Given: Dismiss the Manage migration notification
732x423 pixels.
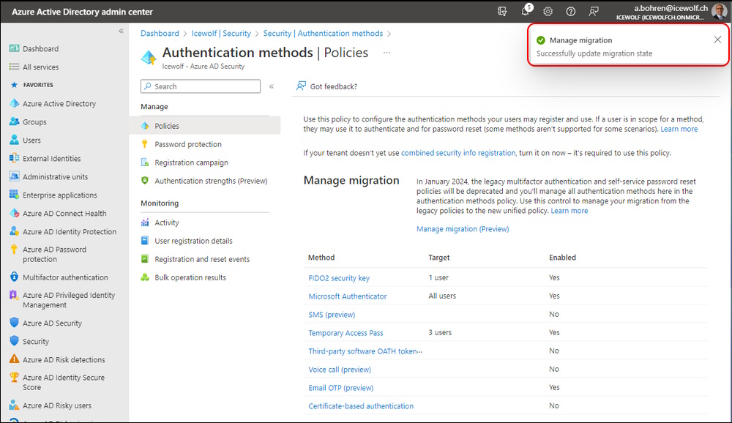Looking at the screenshot, I should pyautogui.click(x=717, y=40).
